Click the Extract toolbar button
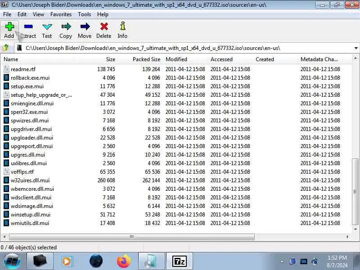This screenshot has height=270, width=360. [x=28, y=30]
